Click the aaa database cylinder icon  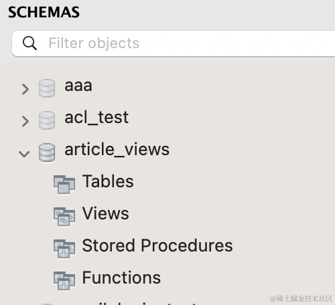tap(47, 88)
